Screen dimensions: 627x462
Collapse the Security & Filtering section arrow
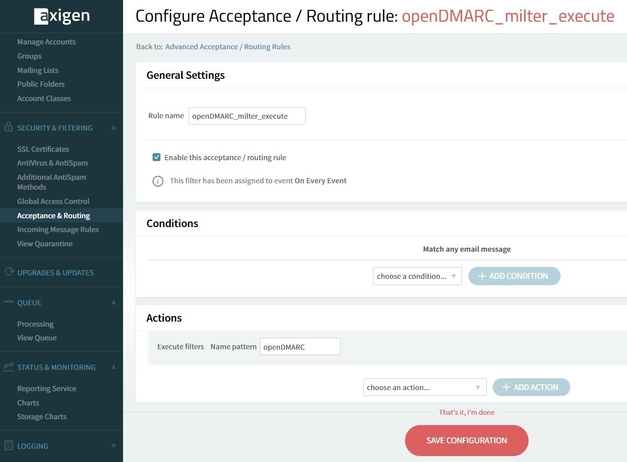pos(114,128)
